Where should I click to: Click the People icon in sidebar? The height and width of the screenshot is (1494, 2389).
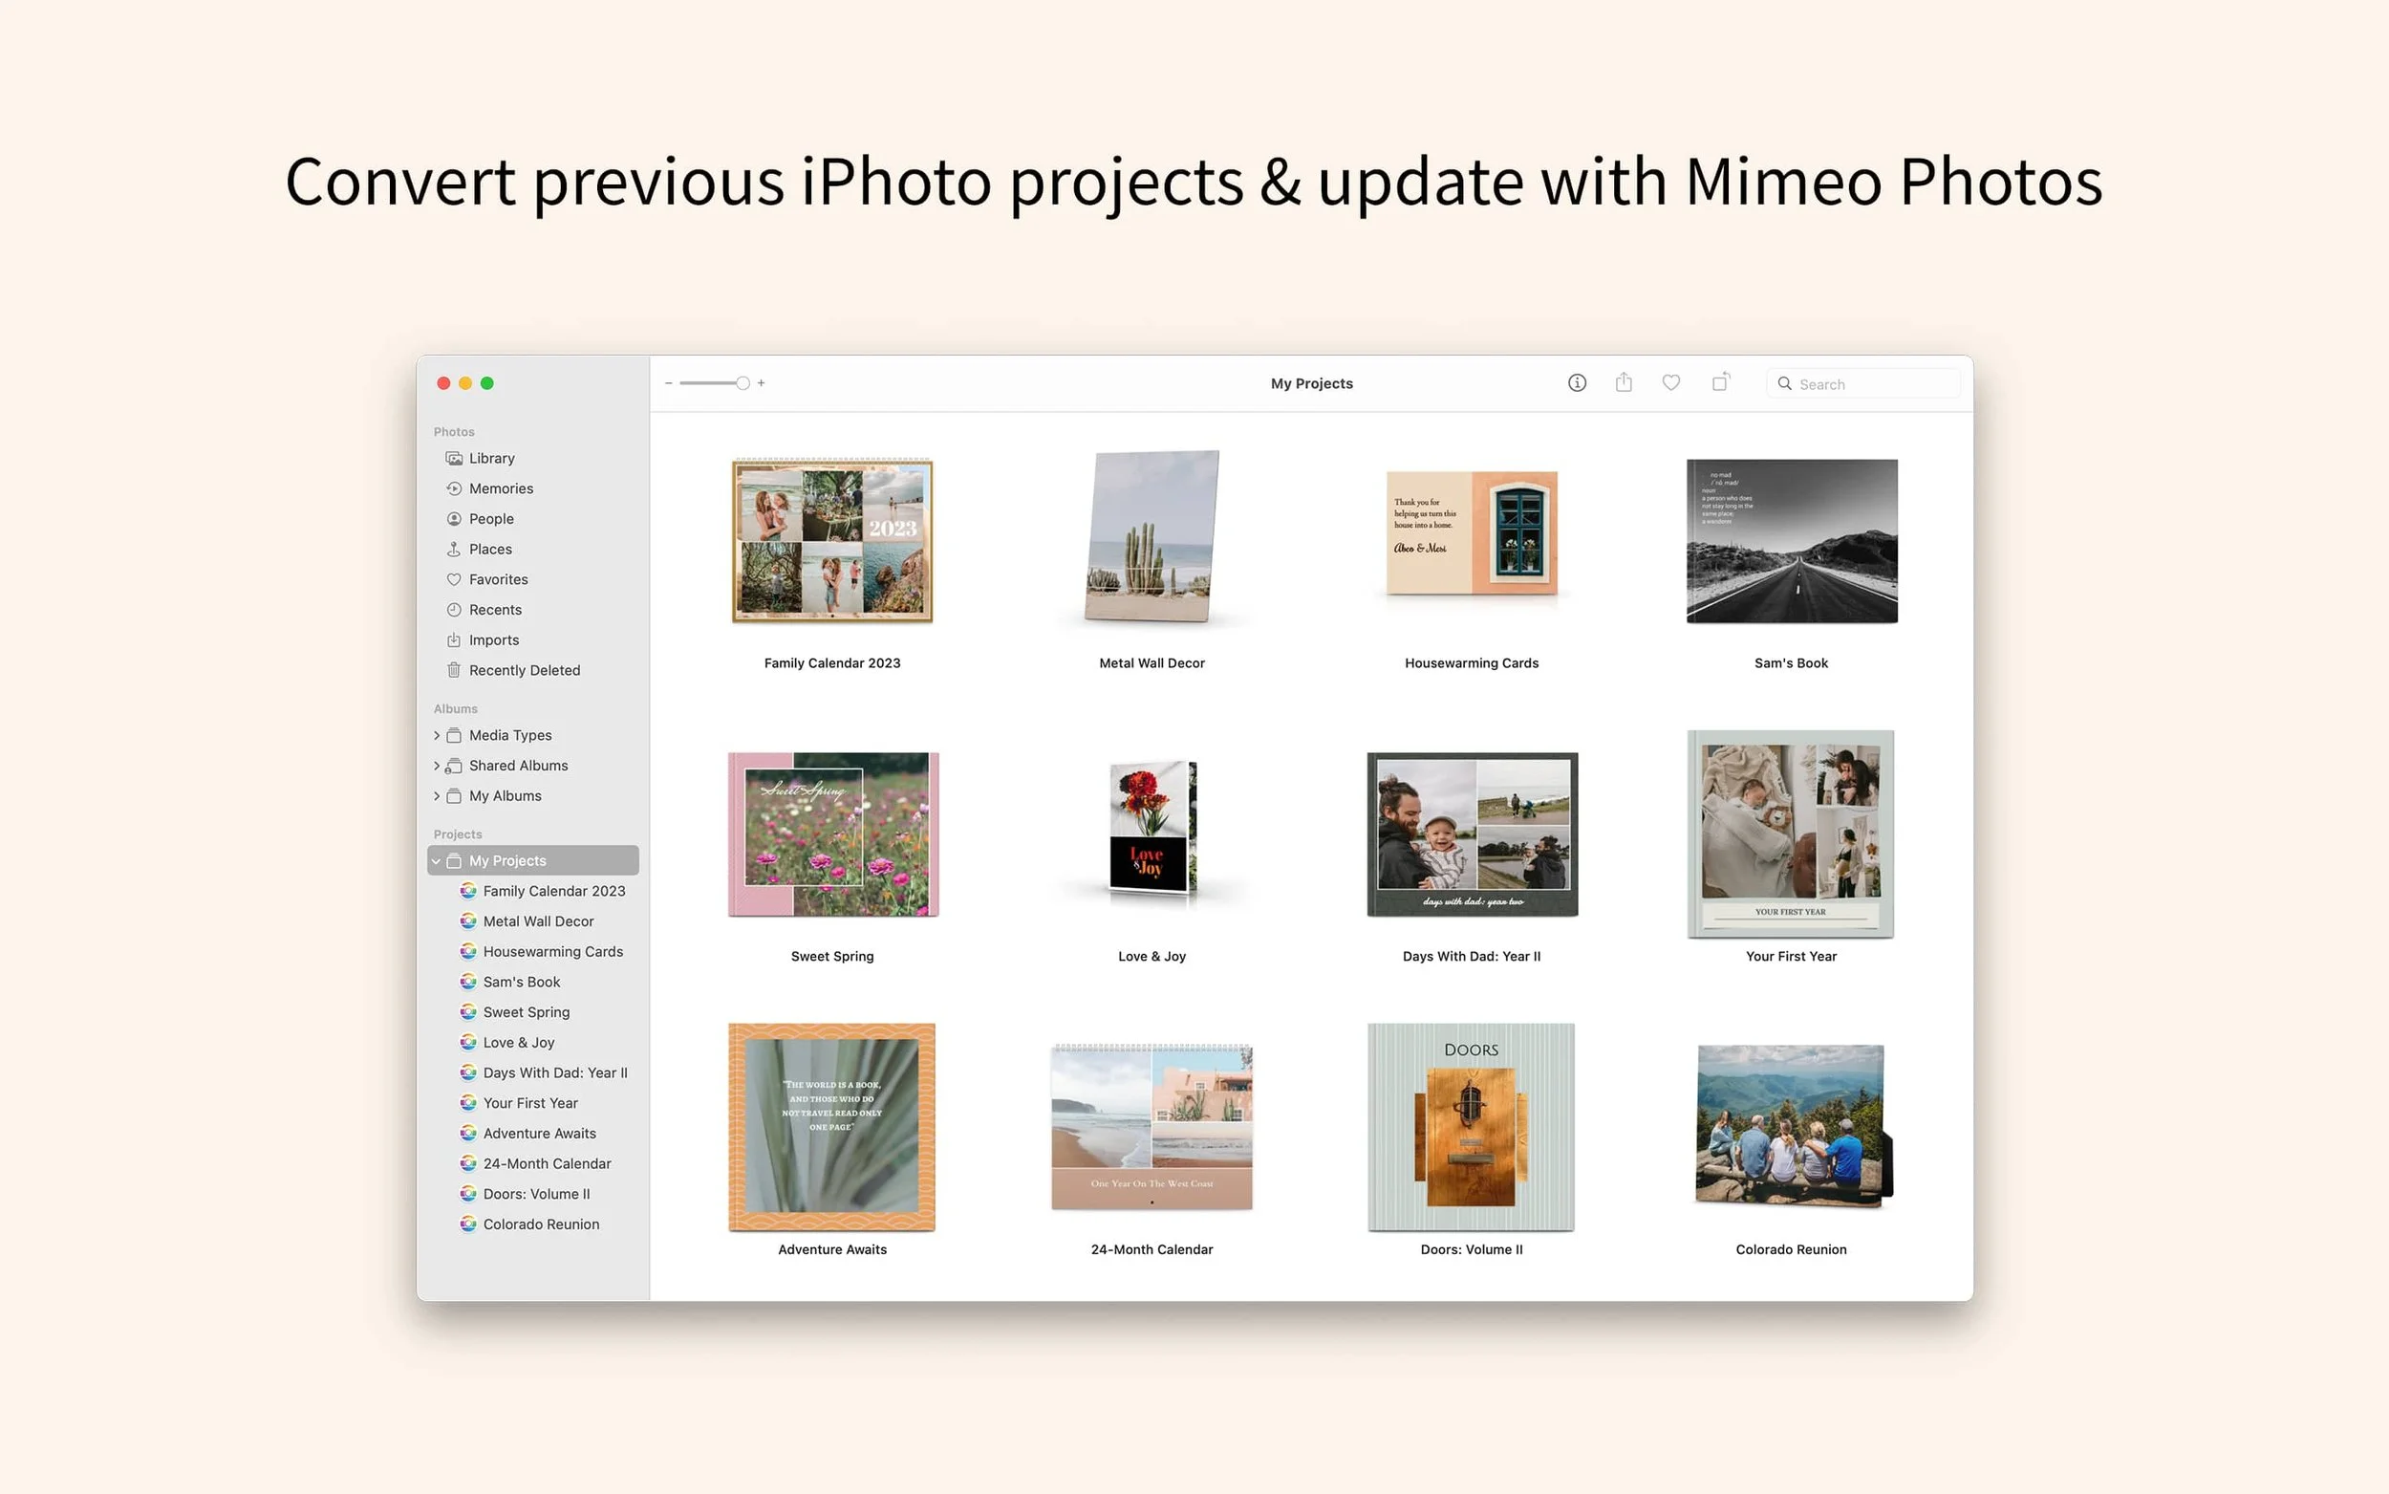click(x=454, y=519)
